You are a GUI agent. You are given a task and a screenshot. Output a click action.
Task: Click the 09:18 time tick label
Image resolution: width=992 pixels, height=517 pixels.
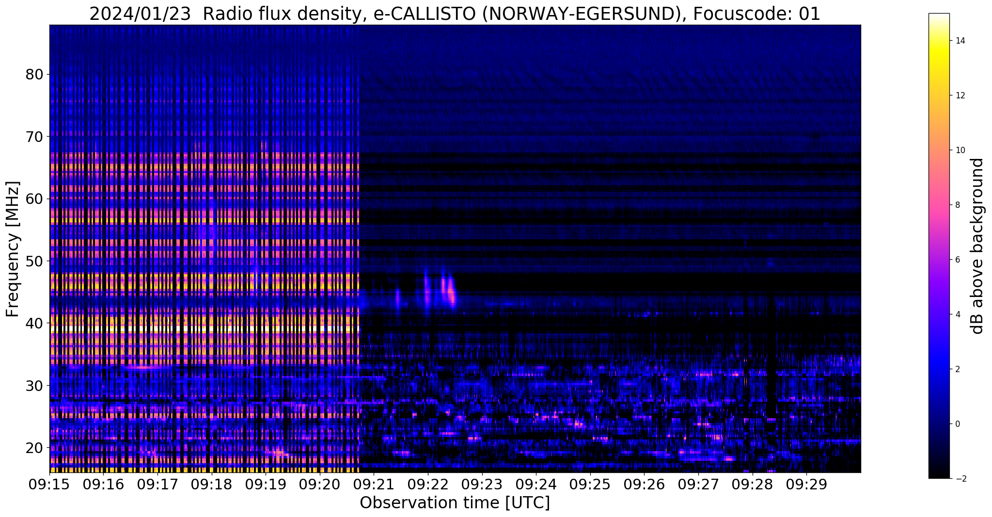[x=212, y=485]
